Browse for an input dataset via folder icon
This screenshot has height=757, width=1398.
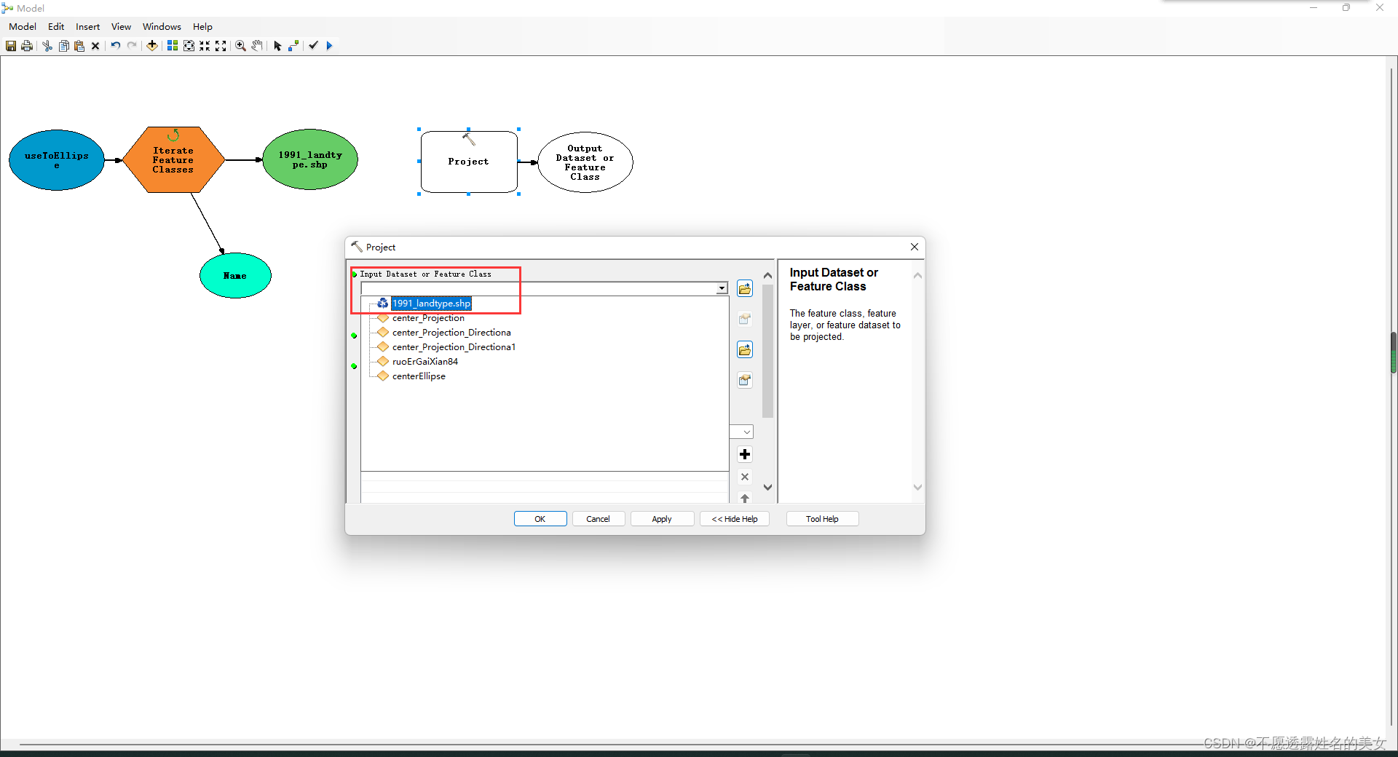click(744, 288)
